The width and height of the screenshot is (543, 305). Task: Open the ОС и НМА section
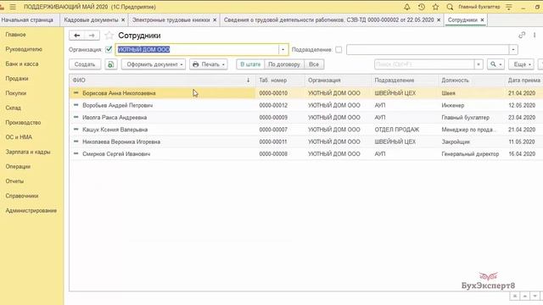pos(19,137)
